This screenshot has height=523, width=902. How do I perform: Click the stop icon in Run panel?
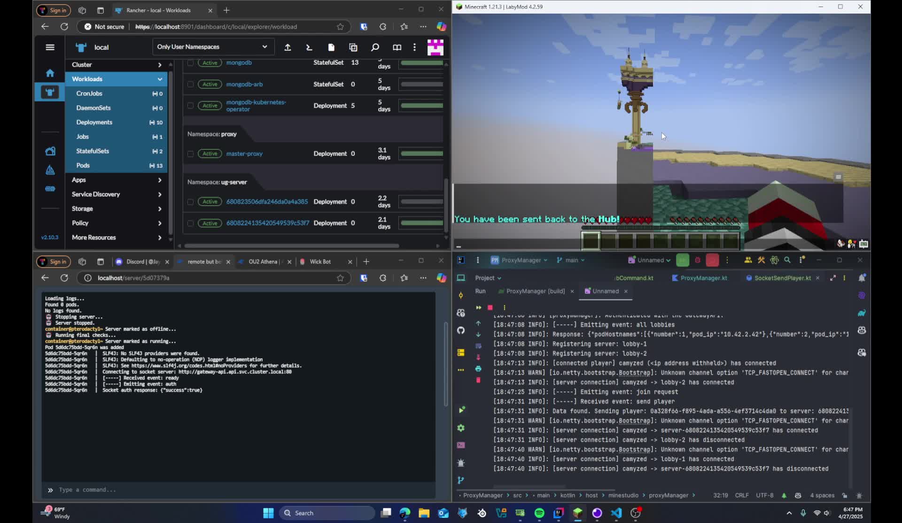490,308
